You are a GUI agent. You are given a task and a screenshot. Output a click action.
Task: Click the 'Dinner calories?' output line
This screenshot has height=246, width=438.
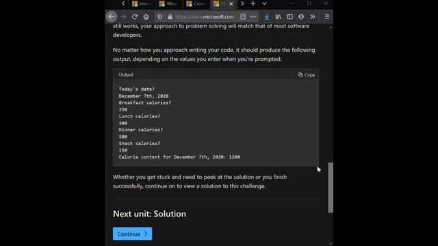(x=141, y=130)
